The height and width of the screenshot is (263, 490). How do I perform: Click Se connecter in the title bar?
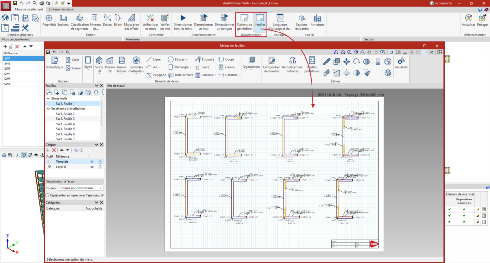(441, 3)
